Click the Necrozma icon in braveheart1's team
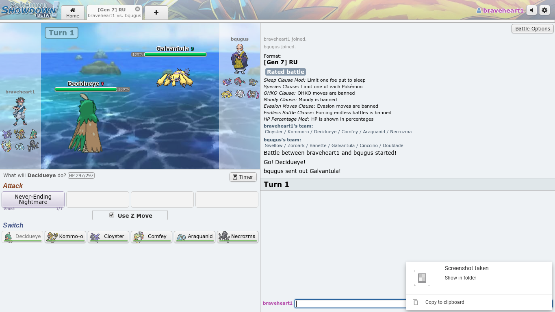Image resolution: width=555 pixels, height=312 pixels. pyautogui.click(x=33, y=146)
